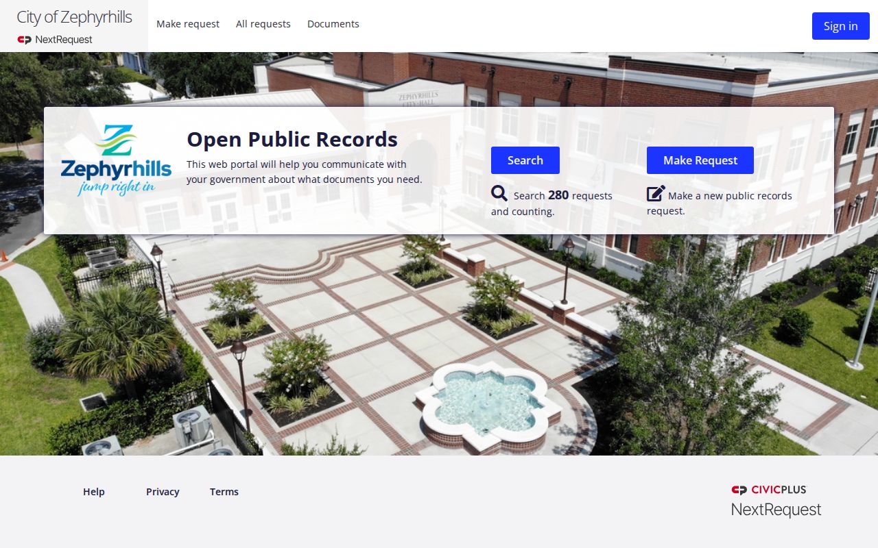This screenshot has width=878, height=548.
Task: Click the pencil edit icon by Make a new request
Action: (656, 193)
